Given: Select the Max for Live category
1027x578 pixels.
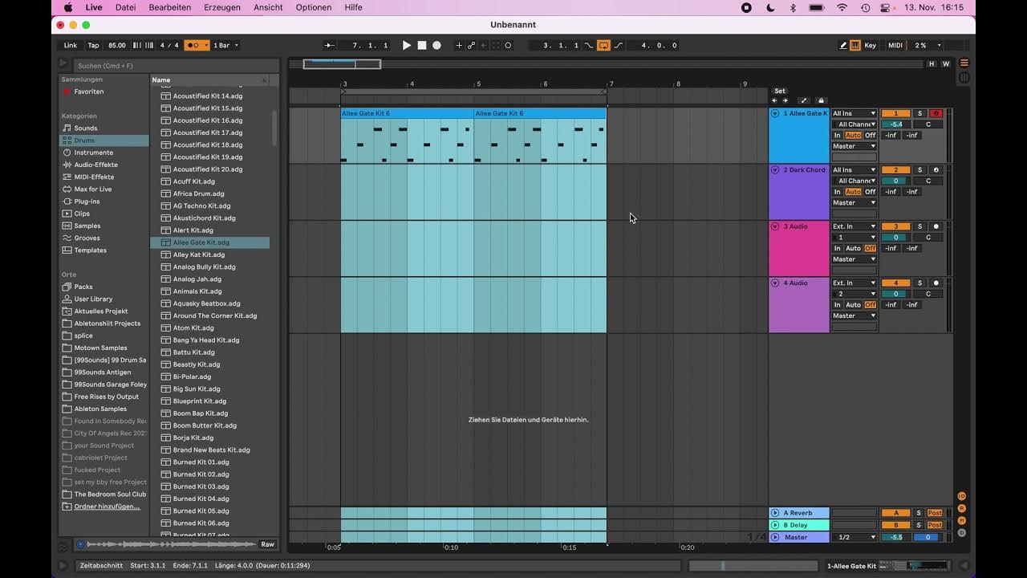Looking at the screenshot, I should [x=93, y=189].
